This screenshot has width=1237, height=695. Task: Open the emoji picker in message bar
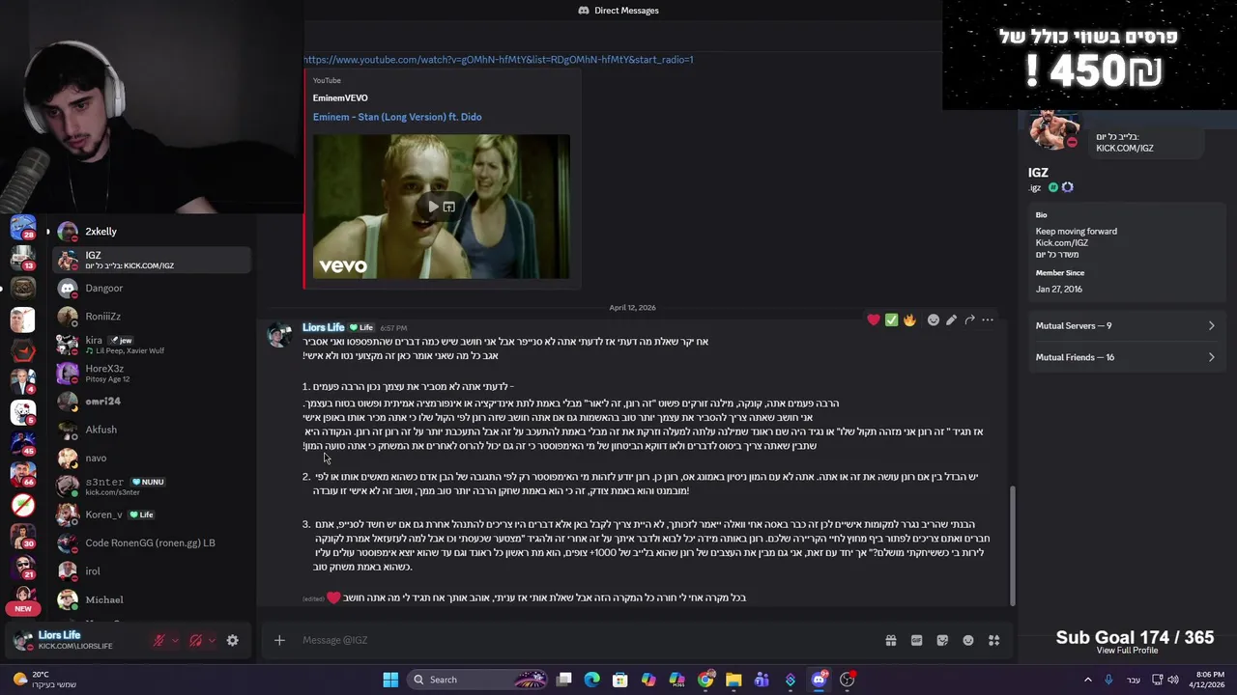click(x=968, y=640)
